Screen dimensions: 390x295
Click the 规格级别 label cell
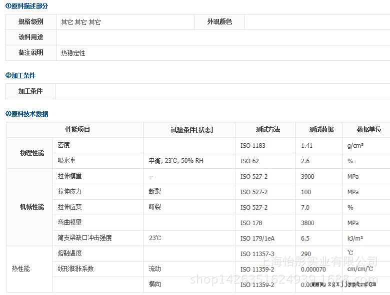point(30,22)
